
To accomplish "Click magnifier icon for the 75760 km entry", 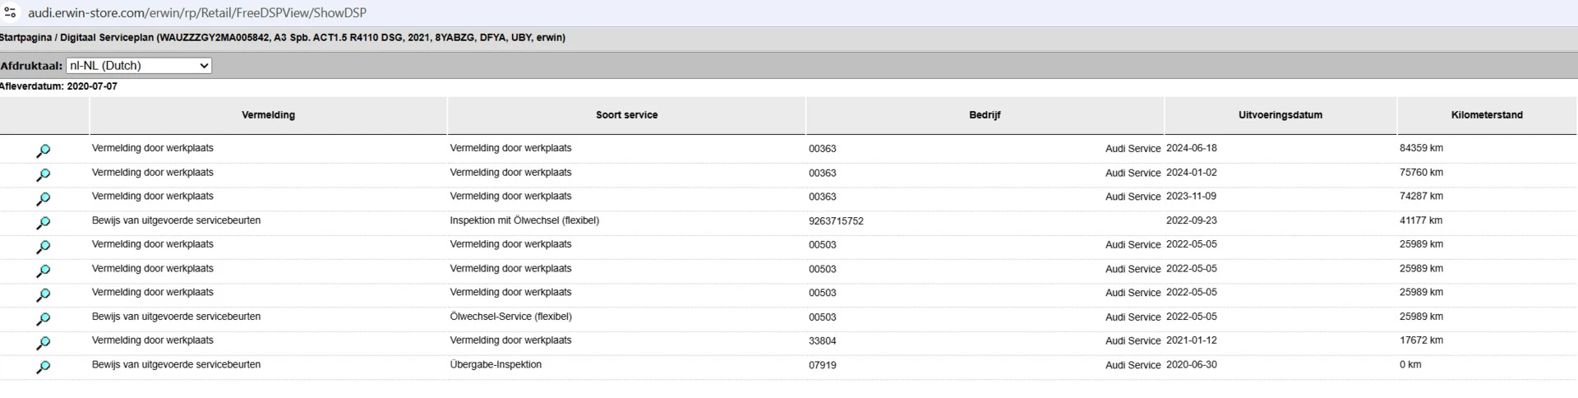I will point(44,174).
